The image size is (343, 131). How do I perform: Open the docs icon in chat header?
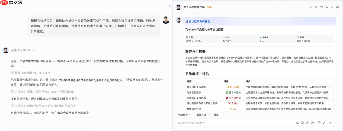pyautogui.click(x=316, y=7)
